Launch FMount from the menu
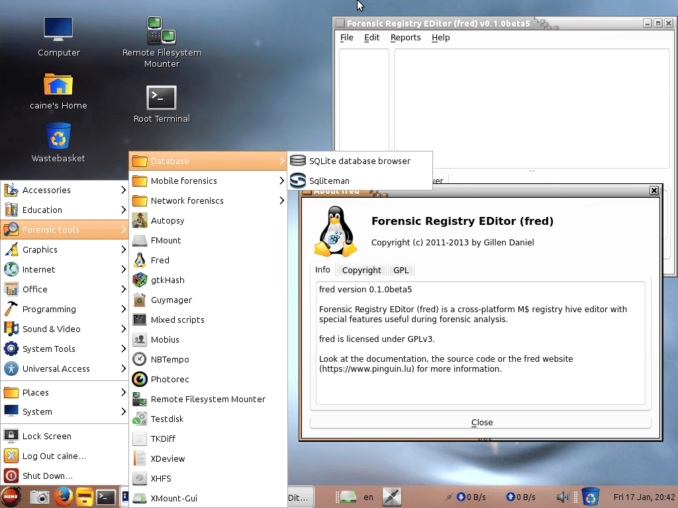Screen dimensions: 678x508 208,240
